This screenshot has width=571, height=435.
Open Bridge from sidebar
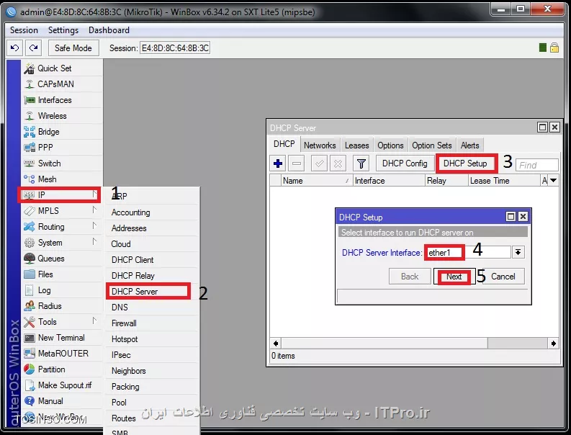[x=61, y=132]
